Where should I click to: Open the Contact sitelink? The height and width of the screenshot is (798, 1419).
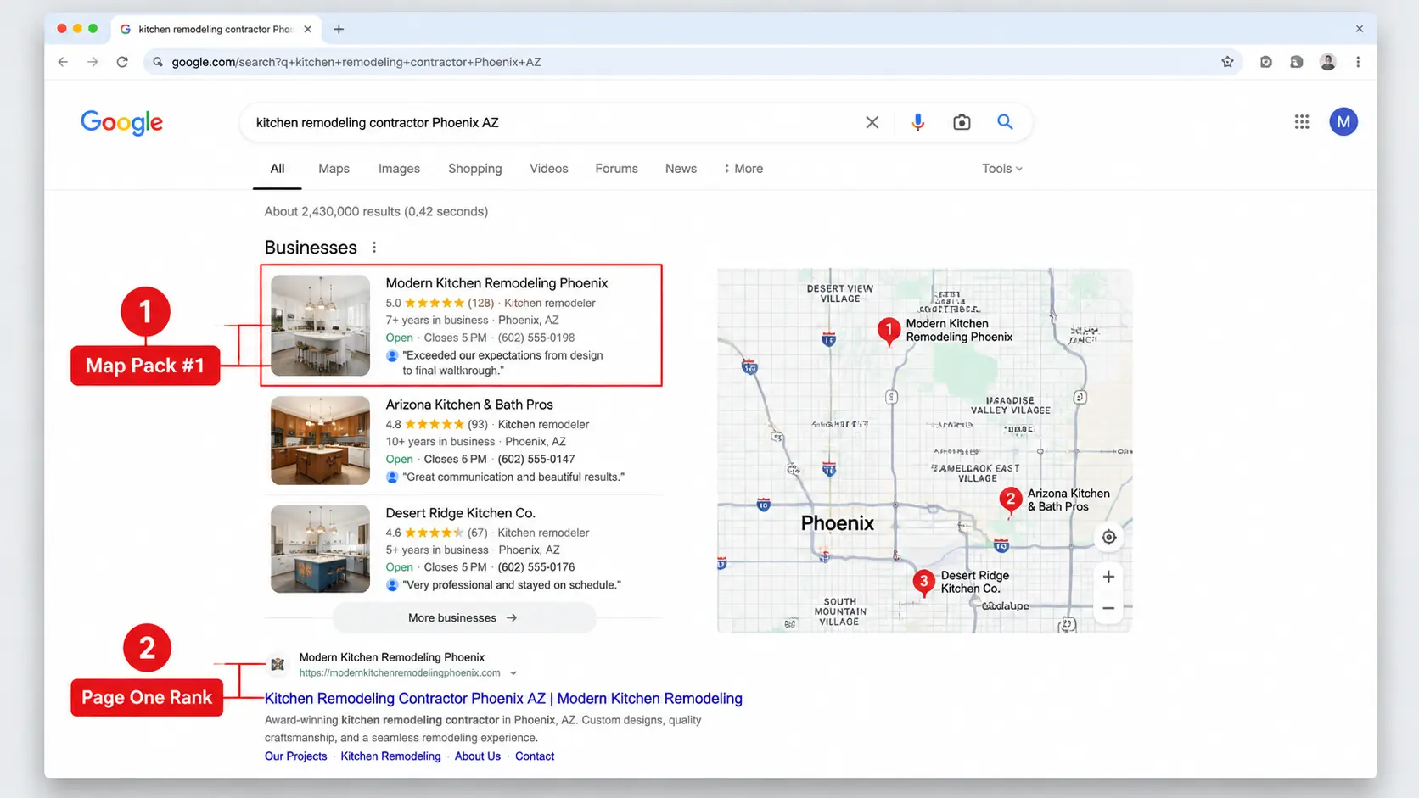click(535, 756)
